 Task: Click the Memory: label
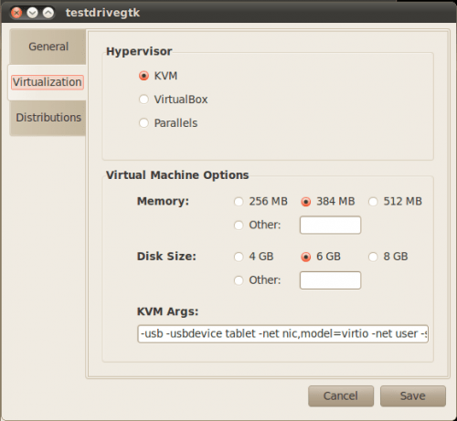(163, 201)
